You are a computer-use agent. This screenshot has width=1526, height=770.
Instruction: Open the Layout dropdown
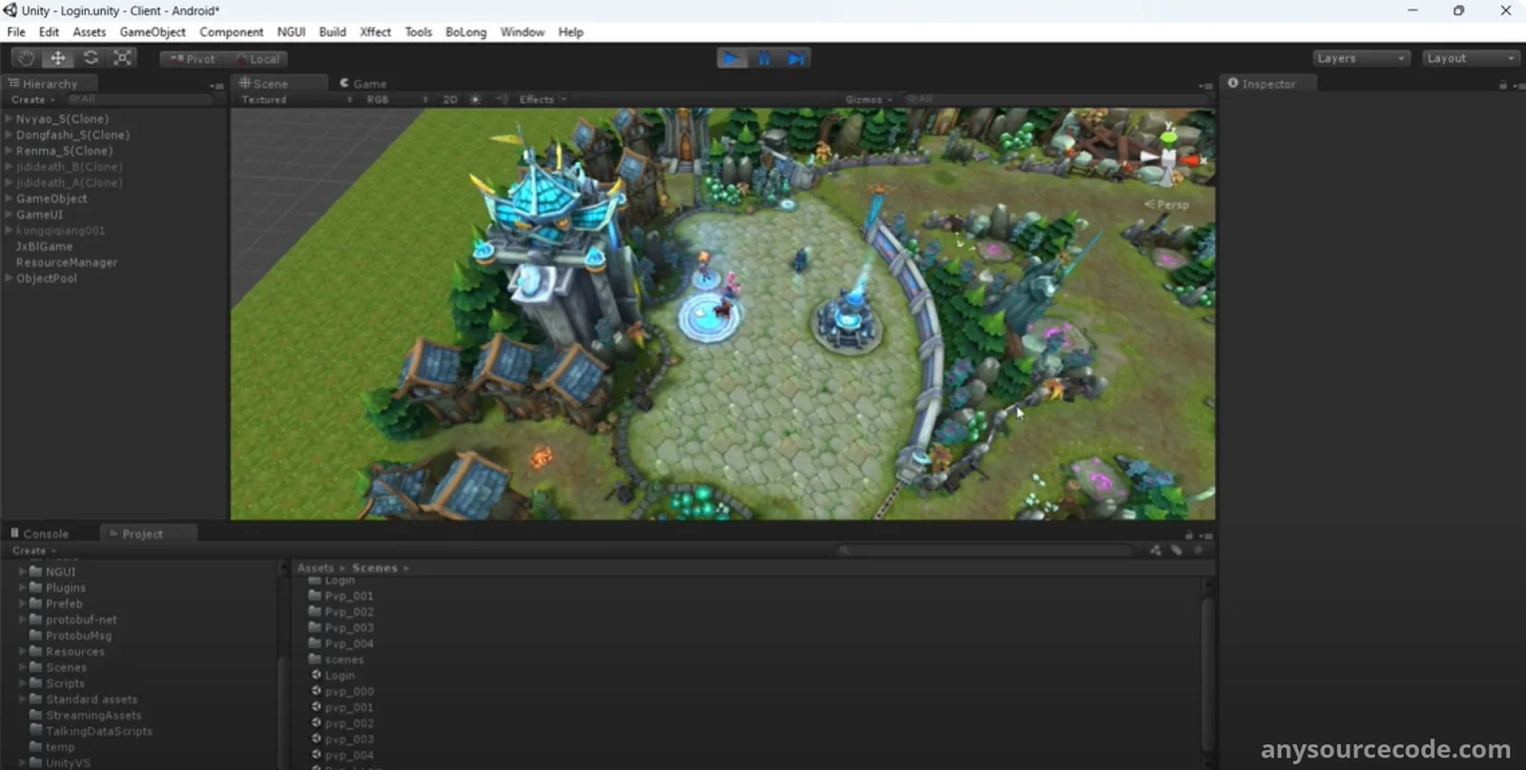coord(1471,58)
